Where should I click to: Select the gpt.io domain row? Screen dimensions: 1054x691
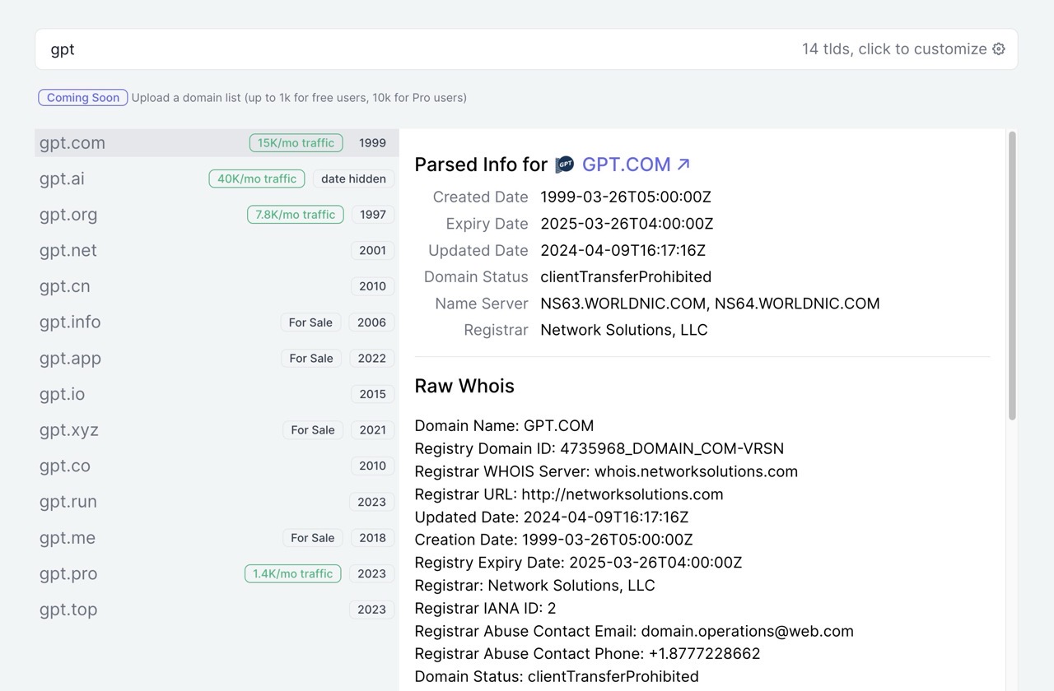click(217, 394)
